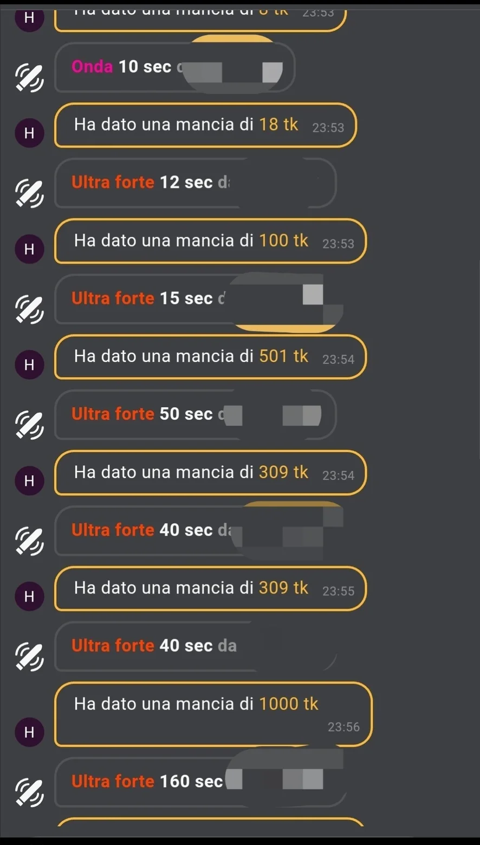Select the 18 tk tip message bubble
The height and width of the screenshot is (845, 480).
click(x=205, y=125)
